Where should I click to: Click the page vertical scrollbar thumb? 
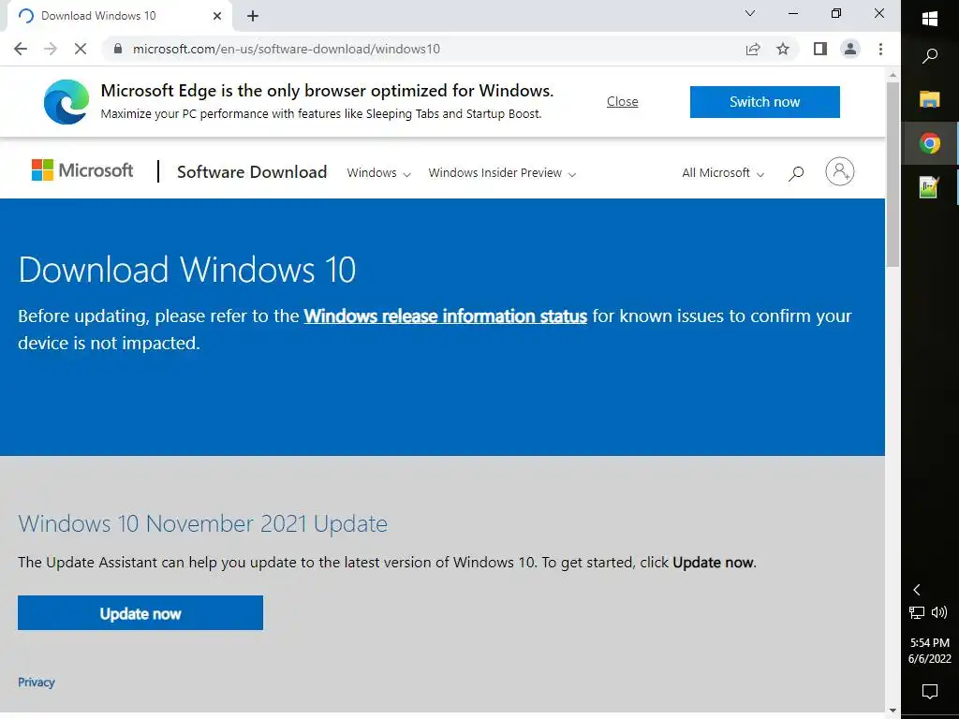[x=893, y=174]
